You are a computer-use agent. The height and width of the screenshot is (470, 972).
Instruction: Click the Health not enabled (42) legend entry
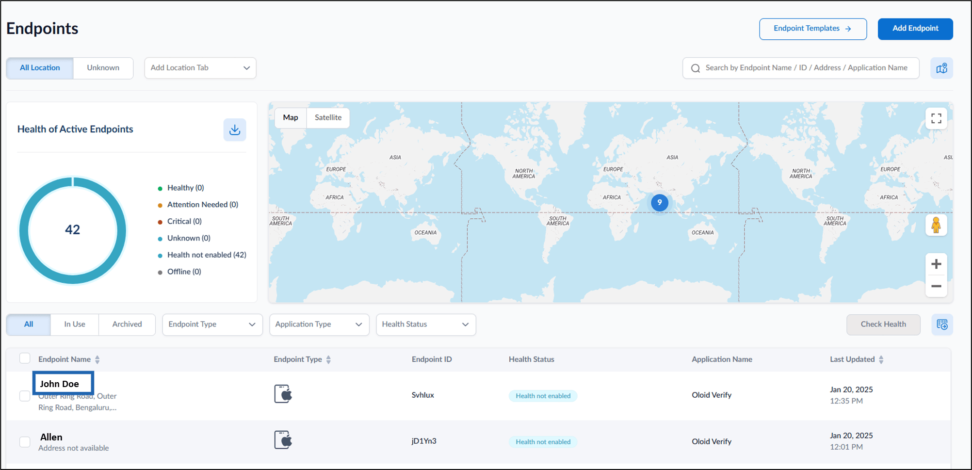point(202,255)
